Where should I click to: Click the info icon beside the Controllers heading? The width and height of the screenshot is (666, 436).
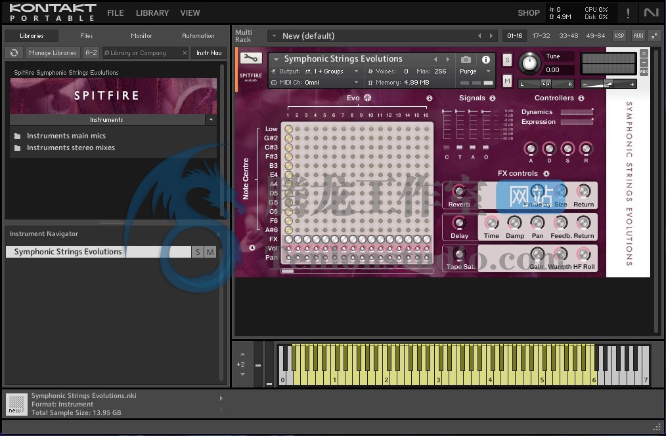point(581,98)
